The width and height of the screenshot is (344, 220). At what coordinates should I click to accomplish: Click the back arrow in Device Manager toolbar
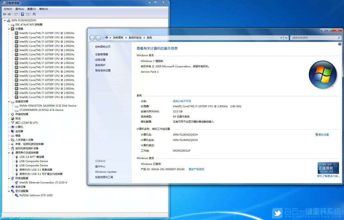click(4, 14)
